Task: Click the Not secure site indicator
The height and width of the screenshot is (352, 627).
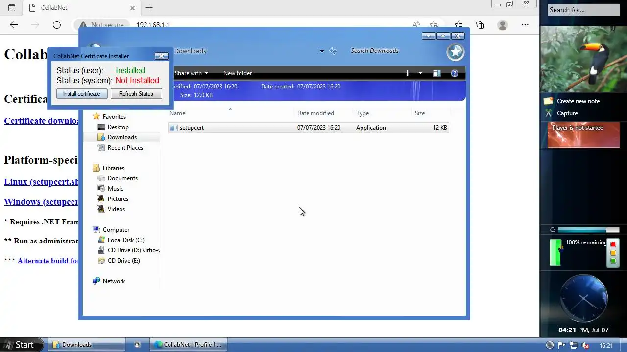Action: click(x=101, y=25)
